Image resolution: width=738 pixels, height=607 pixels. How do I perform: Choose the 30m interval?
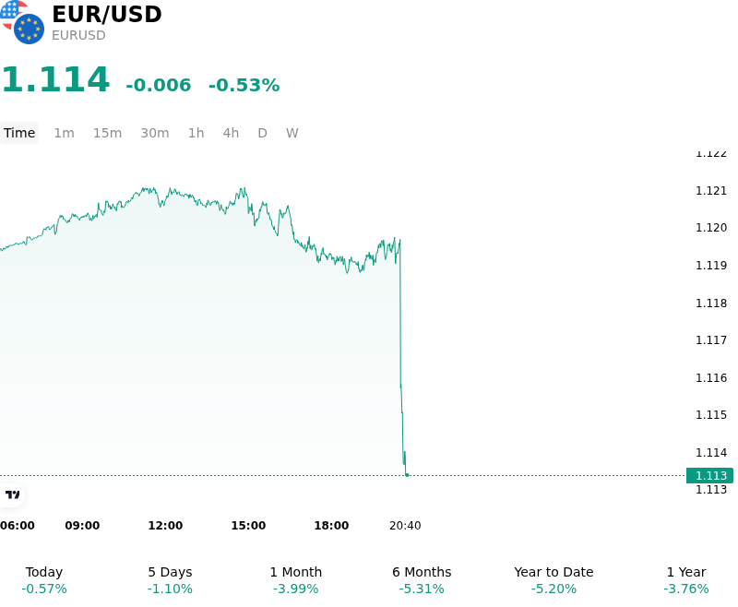pos(155,133)
